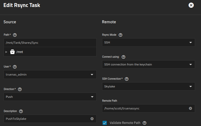
Task: Clear the Description field text
Action: coord(92,119)
